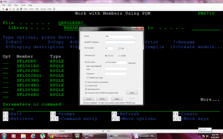223x139 pixels.
Task: Launch Internet Explorer from the taskbar
Action: tap(33, 136)
